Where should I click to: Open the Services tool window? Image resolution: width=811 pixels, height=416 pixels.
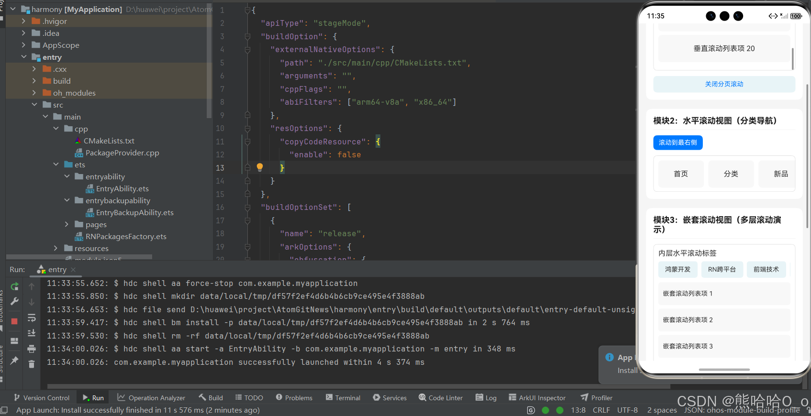coord(390,398)
